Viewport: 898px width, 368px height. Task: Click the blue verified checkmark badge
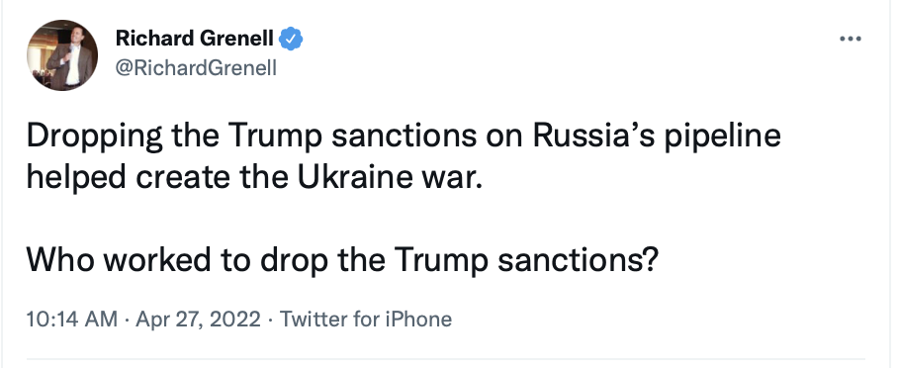pyautogui.click(x=291, y=39)
